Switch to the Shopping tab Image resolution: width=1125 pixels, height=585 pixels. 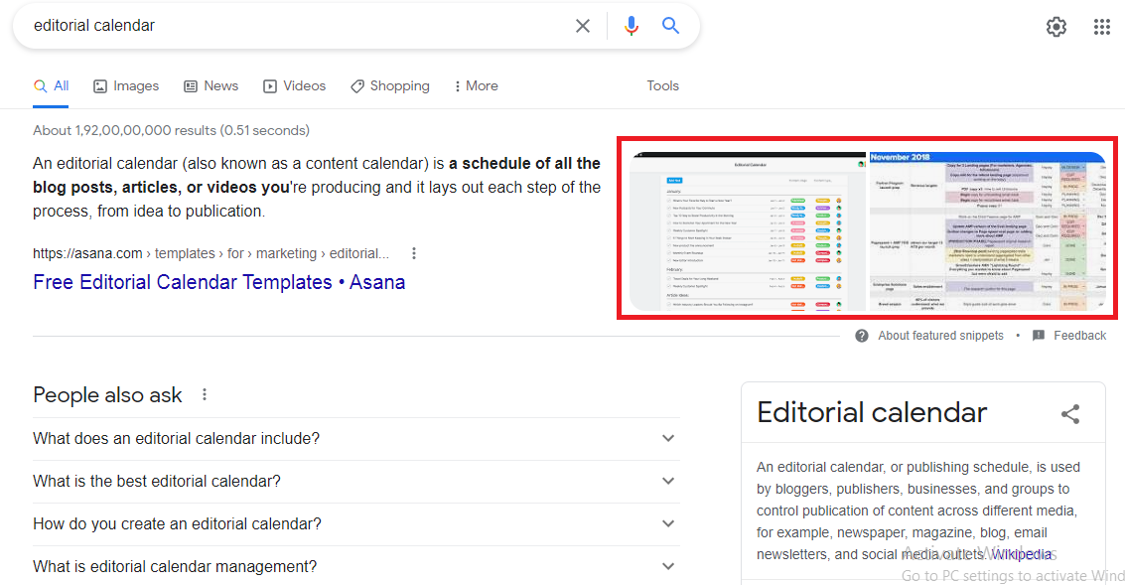click(x=389, y=86)
